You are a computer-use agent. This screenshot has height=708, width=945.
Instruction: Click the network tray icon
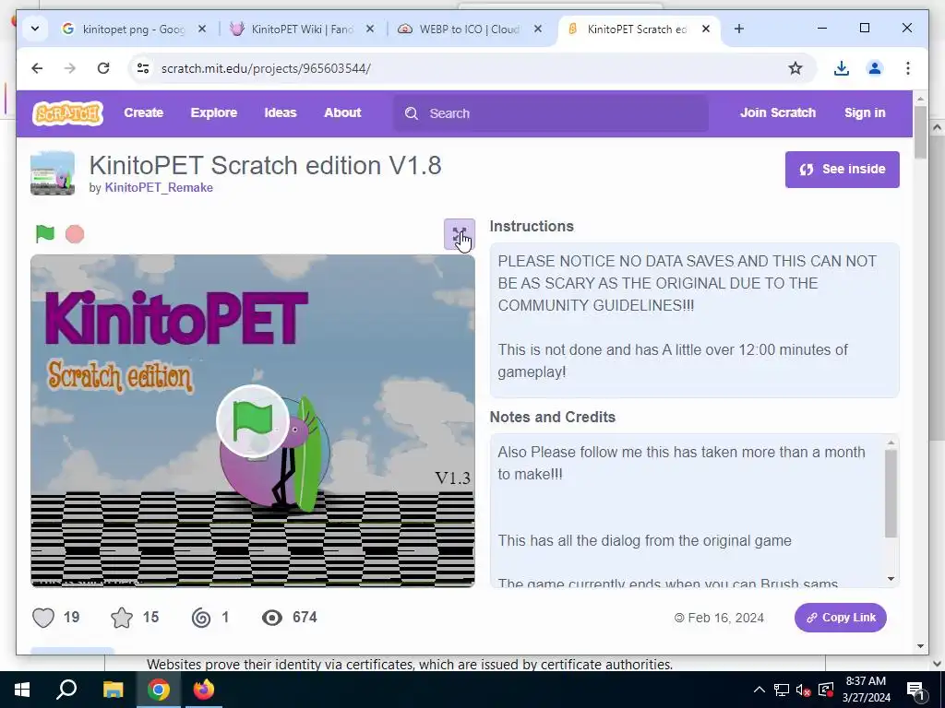tap(781, 690)
